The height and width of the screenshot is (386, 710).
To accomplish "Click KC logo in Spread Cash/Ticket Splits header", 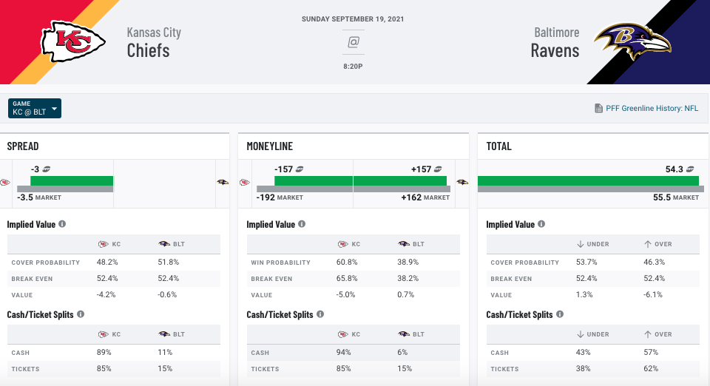I will 104,334.
